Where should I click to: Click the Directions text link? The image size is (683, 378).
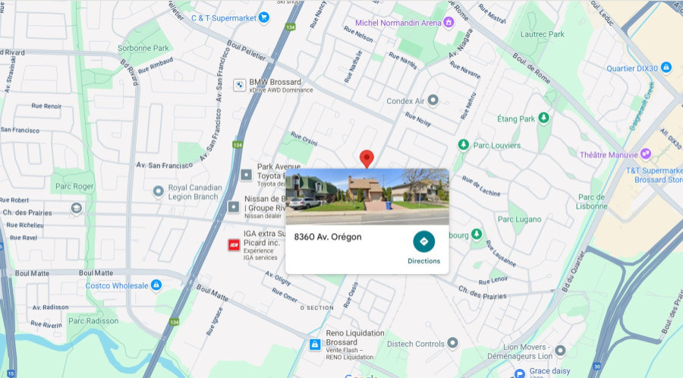coord(423,261)
